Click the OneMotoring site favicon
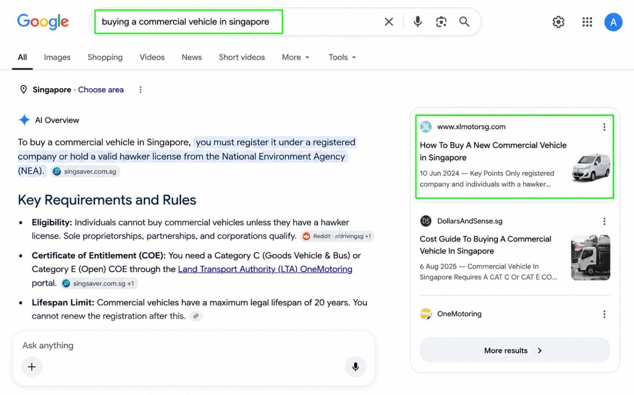The height and width of the screenshot is (395, 634). pyautogui.click(x=426, y=314)
